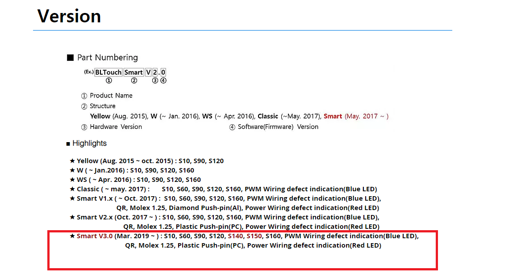The width and height of the screenshot is (517, 278).
Task: Select red "Smart (May. 2017 ~ )" in the Structure line
Action: coord(356,116)
